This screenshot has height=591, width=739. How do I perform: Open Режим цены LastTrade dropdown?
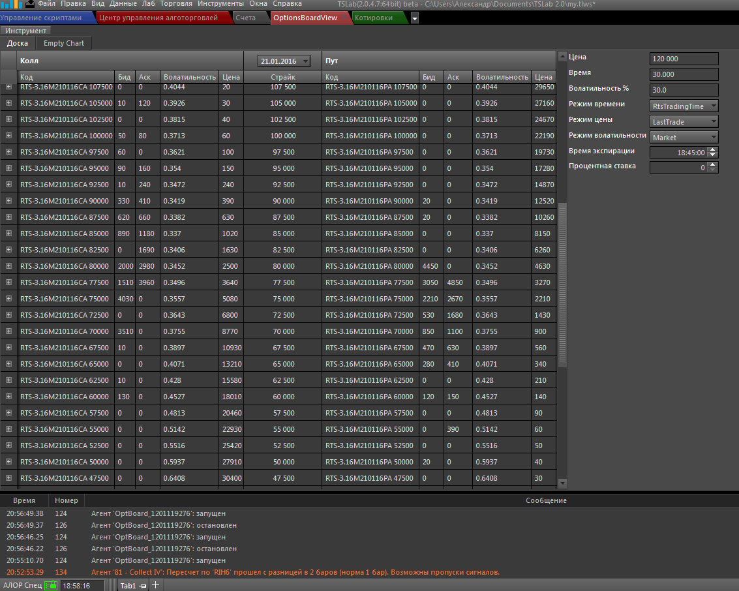[684, 121]
